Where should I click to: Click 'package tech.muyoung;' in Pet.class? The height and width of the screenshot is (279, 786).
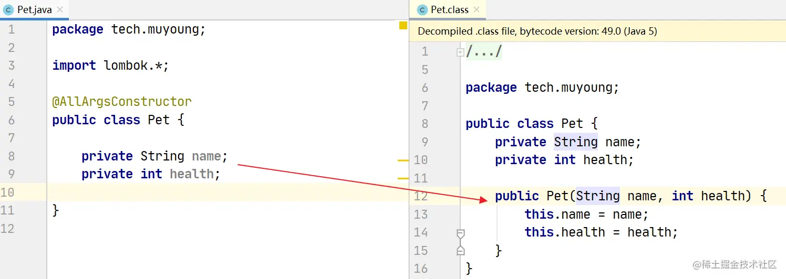[542, 88]
